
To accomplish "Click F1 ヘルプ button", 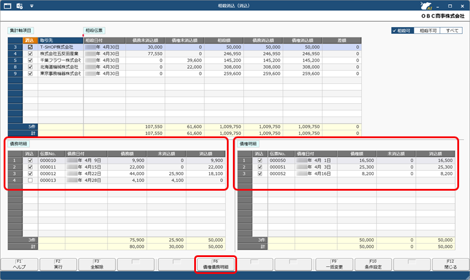I will pos(19,264).
